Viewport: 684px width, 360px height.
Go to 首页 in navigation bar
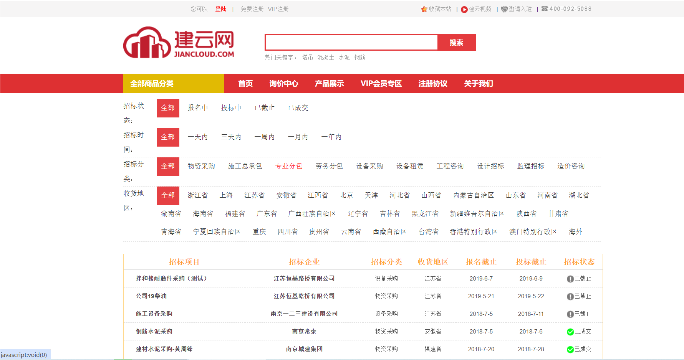(245, 83)
